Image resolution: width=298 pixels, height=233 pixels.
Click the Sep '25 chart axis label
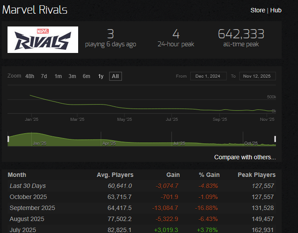220,120
